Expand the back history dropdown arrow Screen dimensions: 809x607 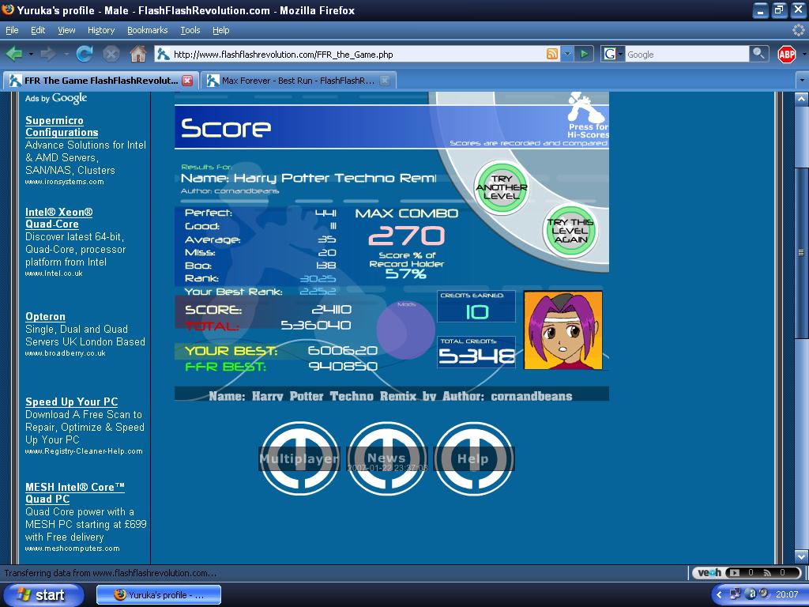coord(31,54)
